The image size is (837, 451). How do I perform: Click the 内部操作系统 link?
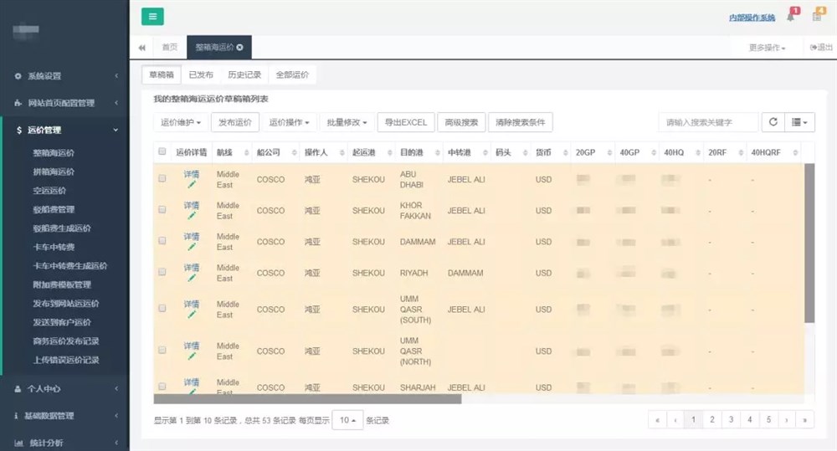(x=752, y=17)
